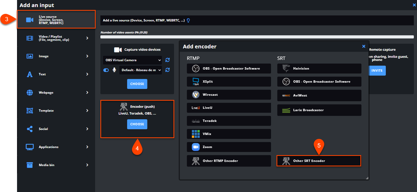Select the Larix Broadcaster label

pos(308,110)
